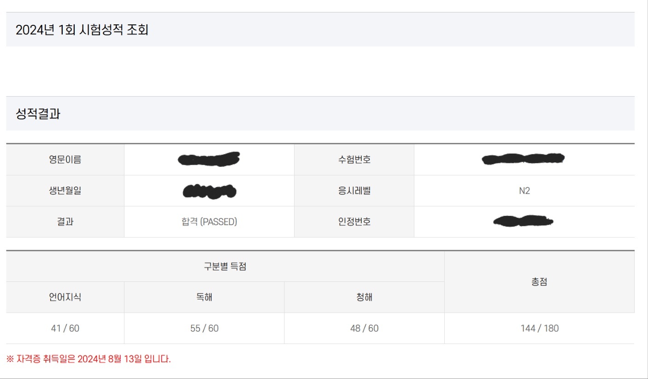
Task: Select the 영문이름 label cell
Action: pyautogui.click(x=65, y=160)
